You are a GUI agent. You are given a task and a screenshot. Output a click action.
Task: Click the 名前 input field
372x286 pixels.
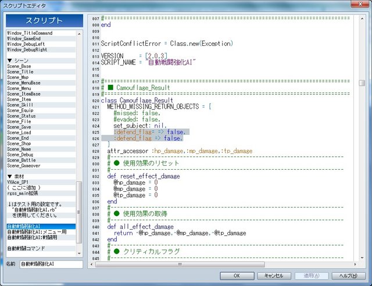[51, 264]
